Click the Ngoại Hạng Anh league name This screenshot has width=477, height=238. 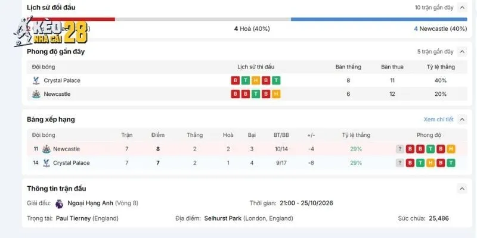point(91,203)
